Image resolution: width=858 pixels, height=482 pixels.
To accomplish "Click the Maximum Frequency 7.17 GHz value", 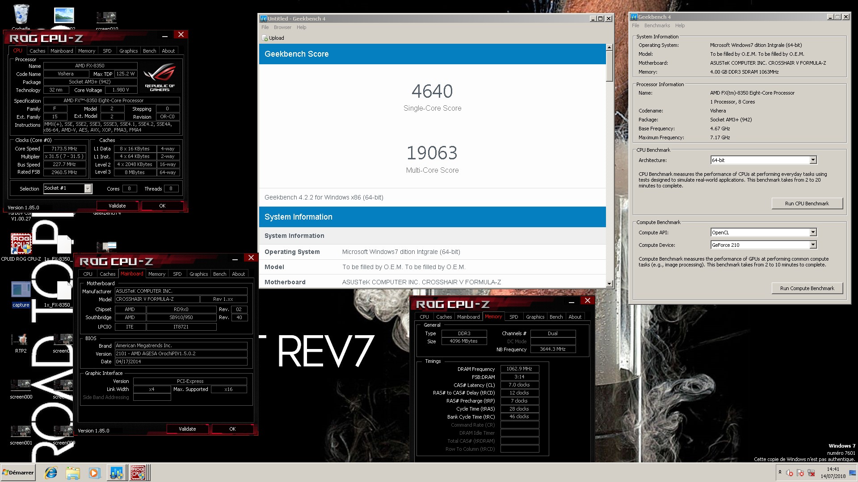I will [x=720, y=137].
